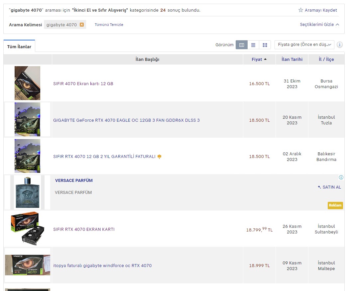Click the ad info icon in the Versace row
Viewport: 353px width, 291px height.
[341, 177]
